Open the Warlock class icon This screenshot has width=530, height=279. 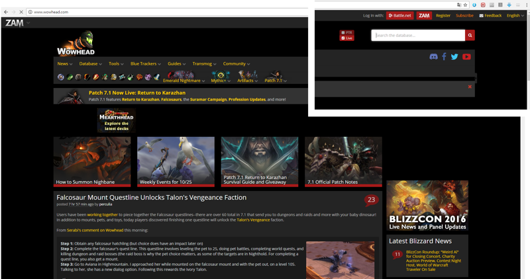[148, 77]
